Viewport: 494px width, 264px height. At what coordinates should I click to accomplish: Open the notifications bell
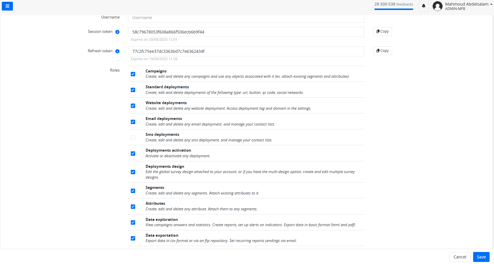(423, 6)
